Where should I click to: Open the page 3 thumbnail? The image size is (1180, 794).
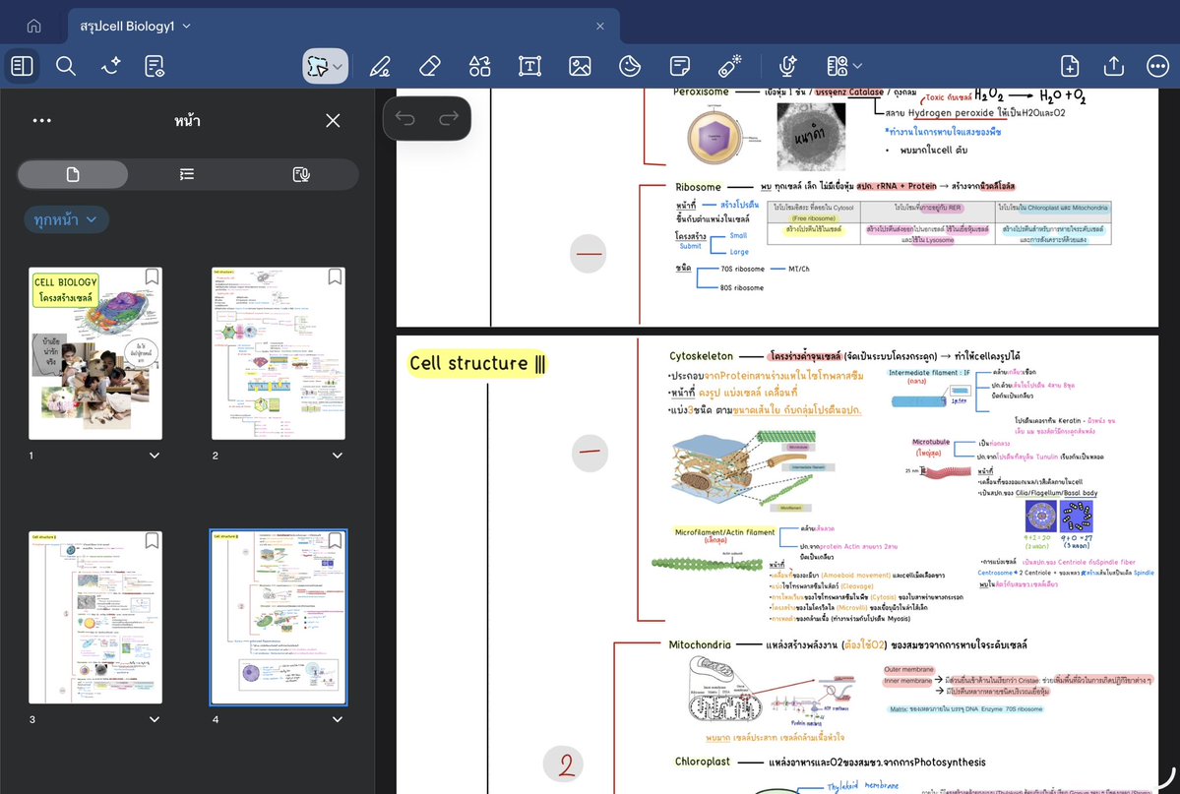[95, 617]
